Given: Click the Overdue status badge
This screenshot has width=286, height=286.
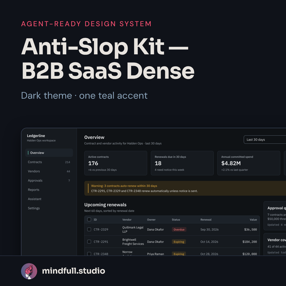Looking at the screenshot, I should tap(179, 229).
